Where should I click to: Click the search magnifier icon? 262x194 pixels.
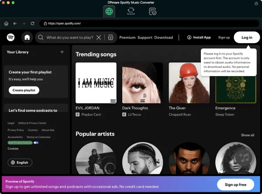(41, 37)
